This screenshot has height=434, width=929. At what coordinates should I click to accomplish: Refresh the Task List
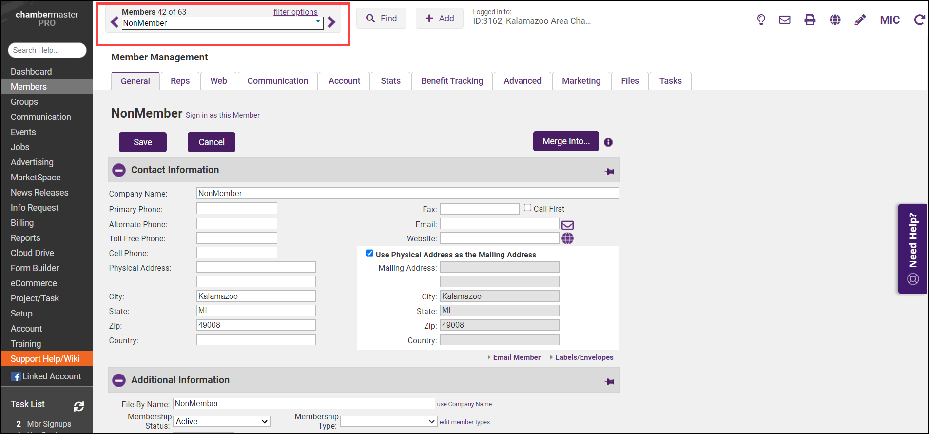point(79,406)
